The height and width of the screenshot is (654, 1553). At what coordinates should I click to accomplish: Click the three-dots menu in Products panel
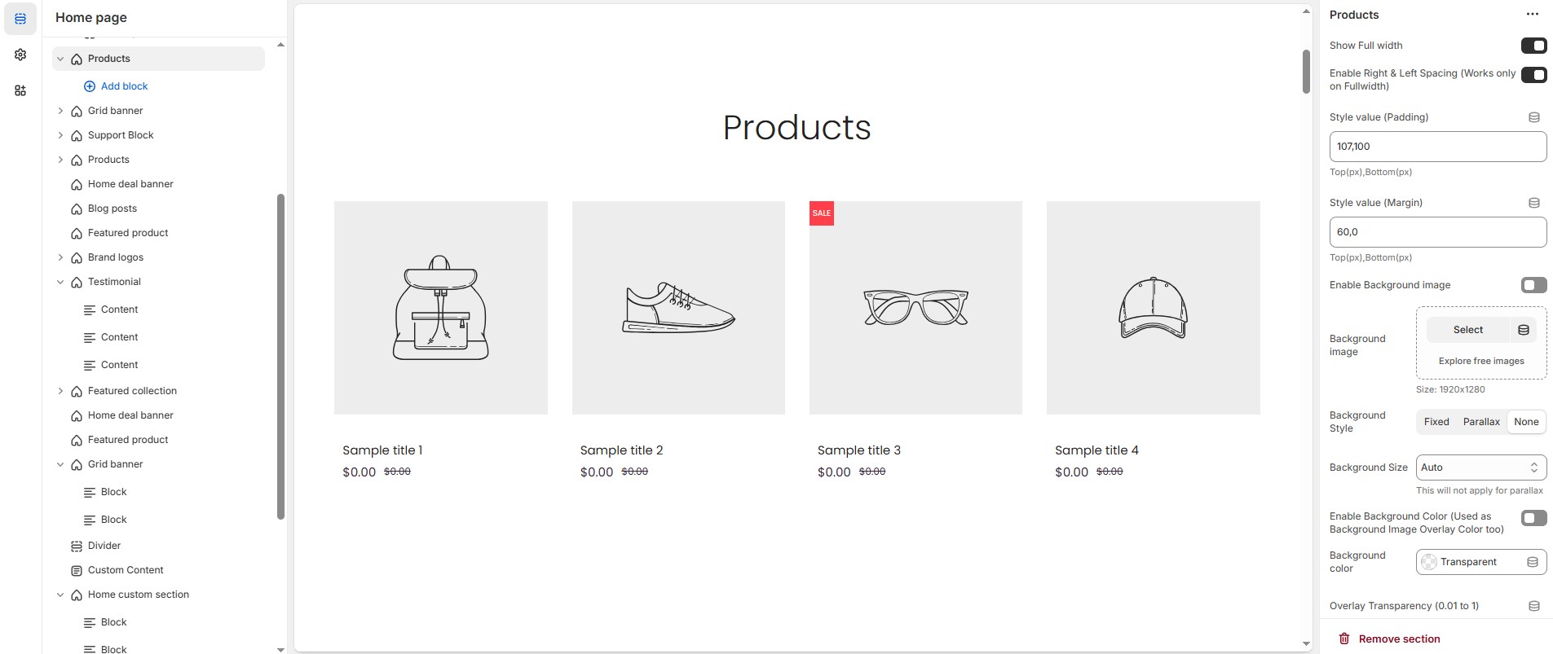coord(1532,15)
